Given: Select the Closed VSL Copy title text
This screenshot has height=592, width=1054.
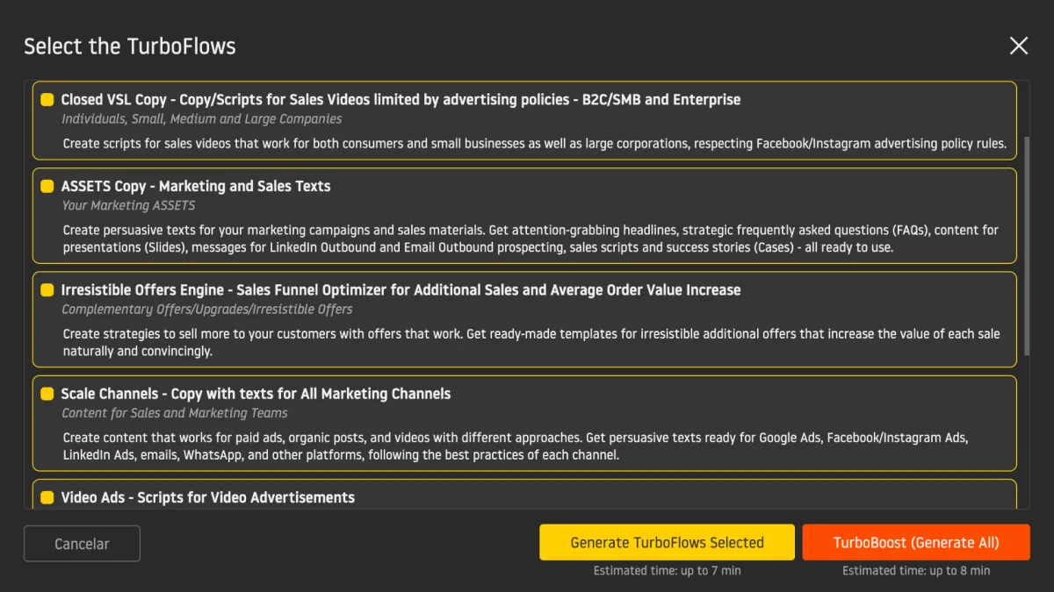Looking at the screenshot, I should [x=401, y=100].
